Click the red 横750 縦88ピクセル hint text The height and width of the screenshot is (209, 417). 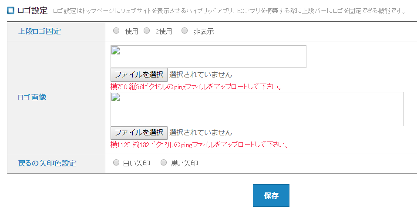(x=196, y=87)
